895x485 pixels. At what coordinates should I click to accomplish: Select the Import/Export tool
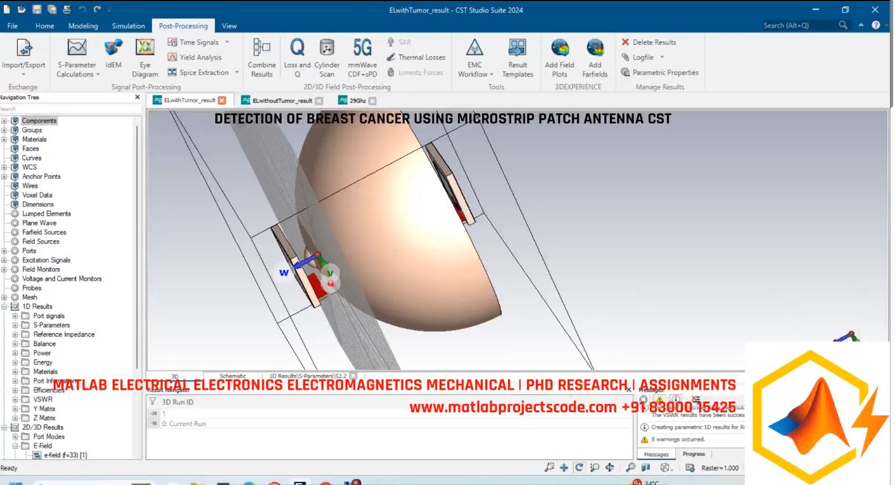pyautogui.click(x=23, y=57)
